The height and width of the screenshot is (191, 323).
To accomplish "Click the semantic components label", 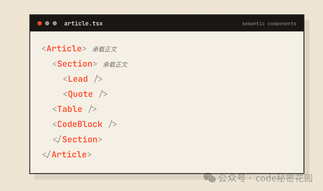I will click(x=269, y=24).
